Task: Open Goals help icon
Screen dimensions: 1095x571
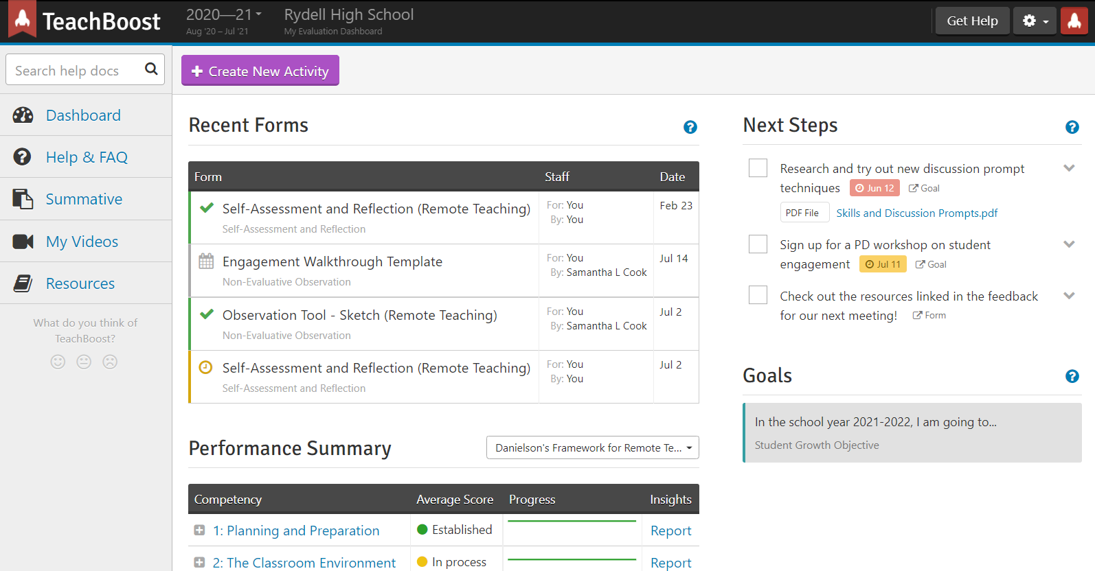Action: (x=1072, y=376)
